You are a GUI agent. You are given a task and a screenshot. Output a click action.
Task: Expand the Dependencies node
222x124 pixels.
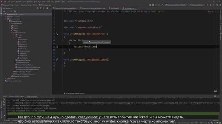(x=10, y=23)
